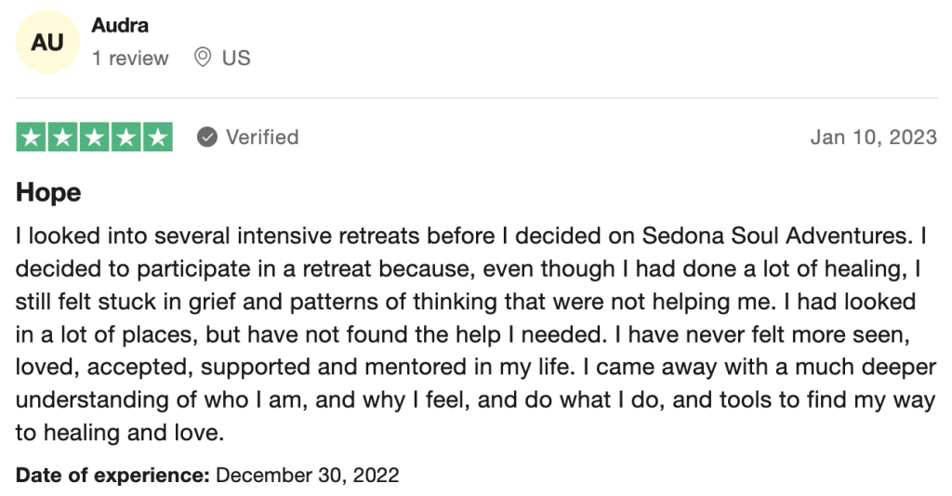Click the '1 review' count text

click(x=130, y=59)
